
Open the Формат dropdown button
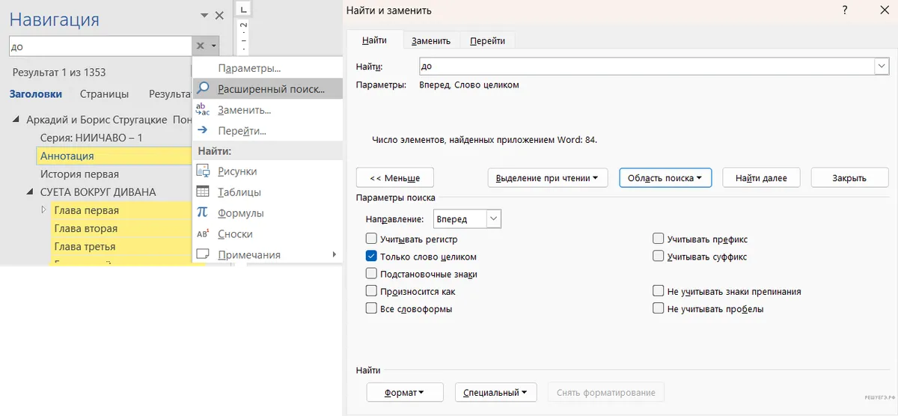pos(405,393)
